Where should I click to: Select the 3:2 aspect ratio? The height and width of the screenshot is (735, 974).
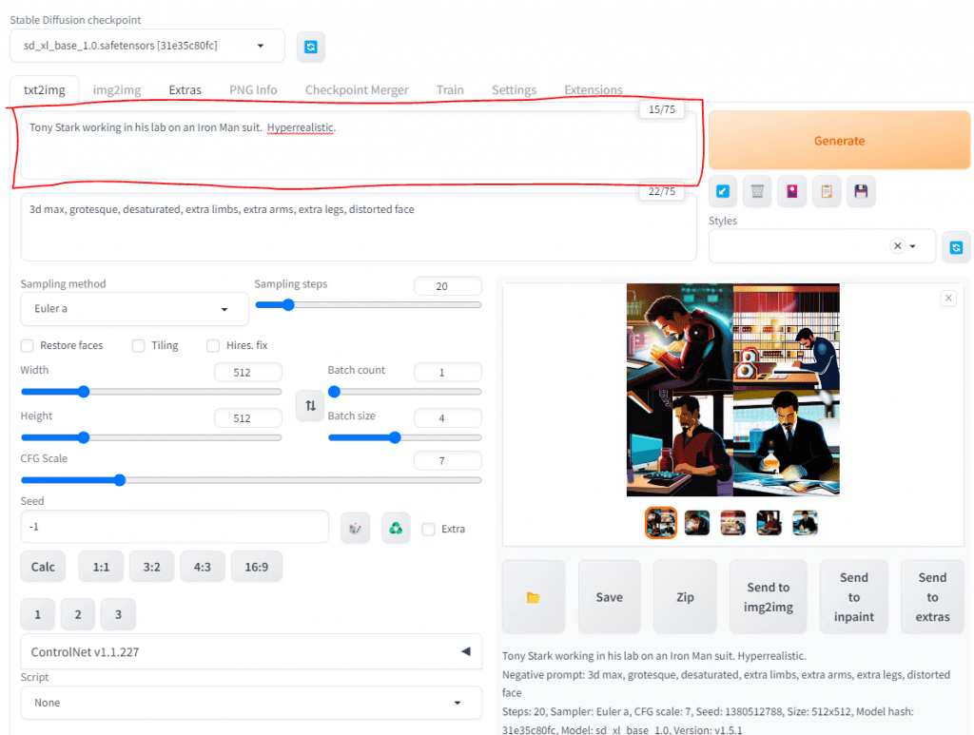pyautogui.click(x=151, y=567)
